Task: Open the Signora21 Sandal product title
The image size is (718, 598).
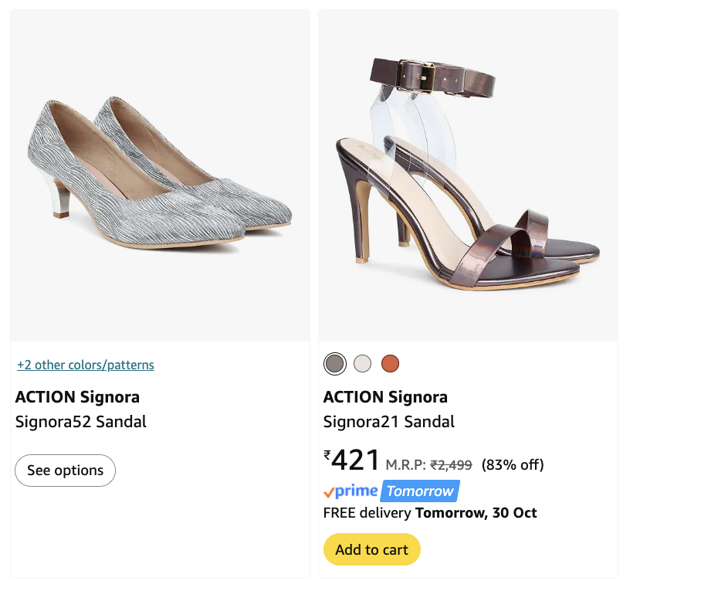Action: (389, 422)
